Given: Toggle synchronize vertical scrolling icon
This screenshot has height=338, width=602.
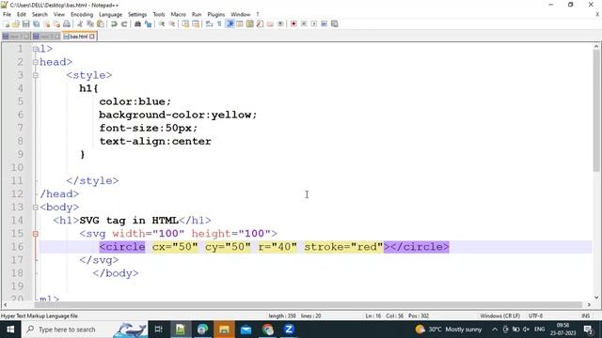Looking at the screenshot, I should coord(185,23).
